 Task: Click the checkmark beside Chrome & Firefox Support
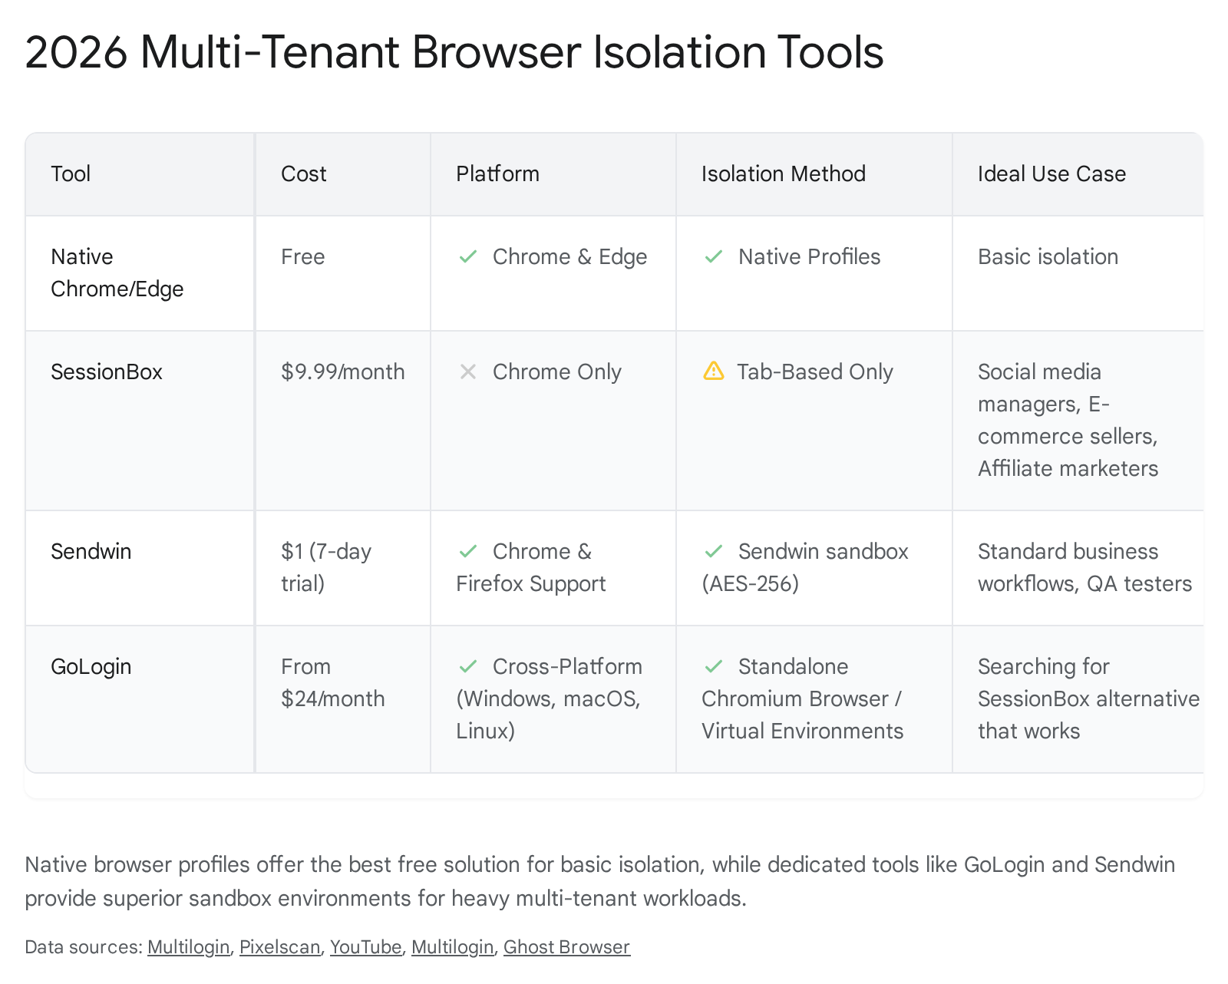468,551
